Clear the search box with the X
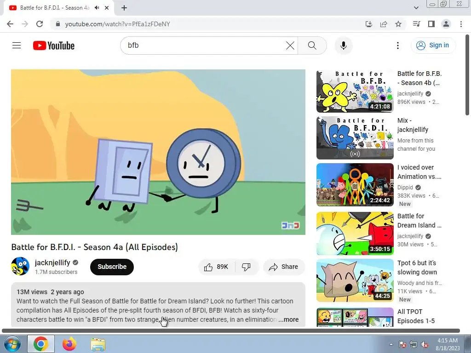 click(290, 46)
